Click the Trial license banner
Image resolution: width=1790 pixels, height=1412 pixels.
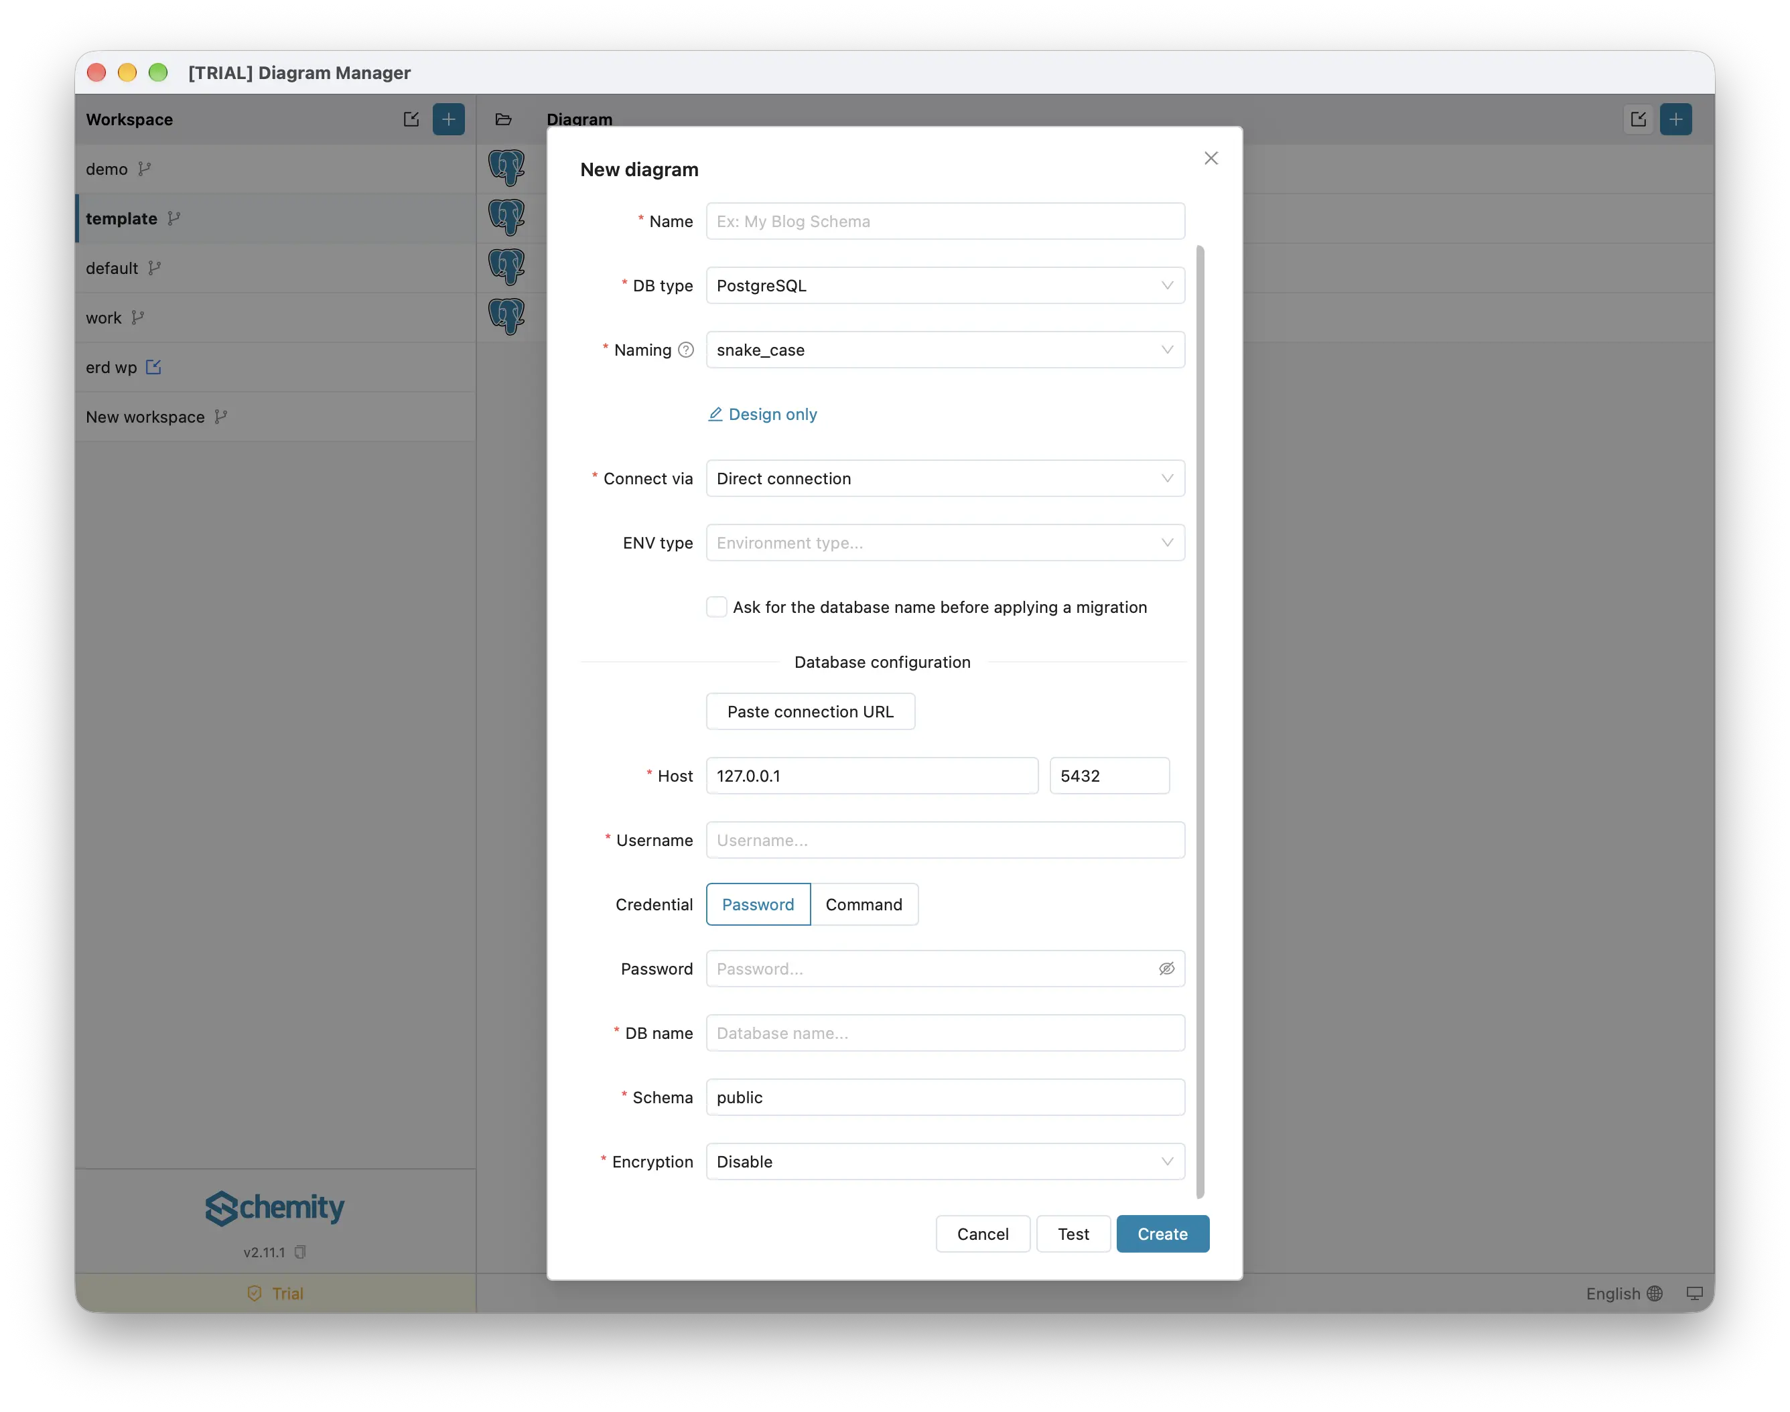coord(275,1293)
